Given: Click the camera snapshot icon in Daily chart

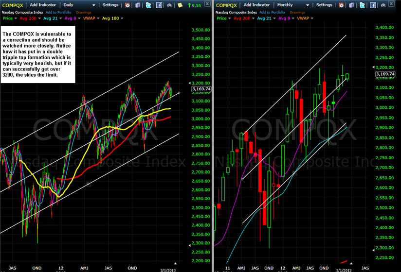Looking at the screenshot, I should tap(169, 5).
